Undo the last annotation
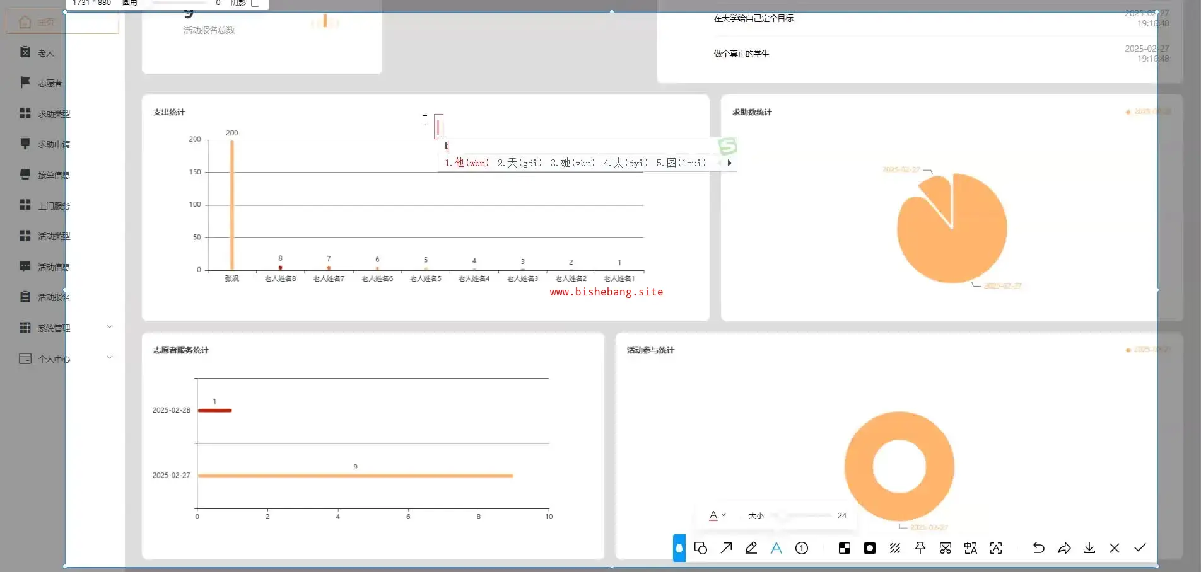The width and height of the screenshot is (1201, 572). [x=1039, y=548]
